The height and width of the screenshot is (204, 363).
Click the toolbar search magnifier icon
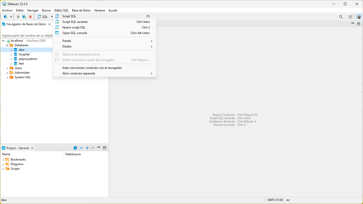341,17
